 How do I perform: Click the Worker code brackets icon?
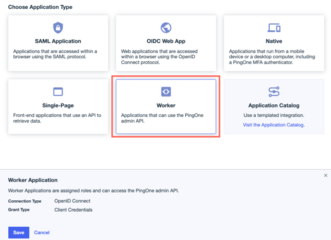point(166,92)
